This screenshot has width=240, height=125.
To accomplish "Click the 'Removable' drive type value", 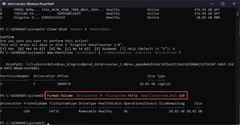I will coord(87,111).
